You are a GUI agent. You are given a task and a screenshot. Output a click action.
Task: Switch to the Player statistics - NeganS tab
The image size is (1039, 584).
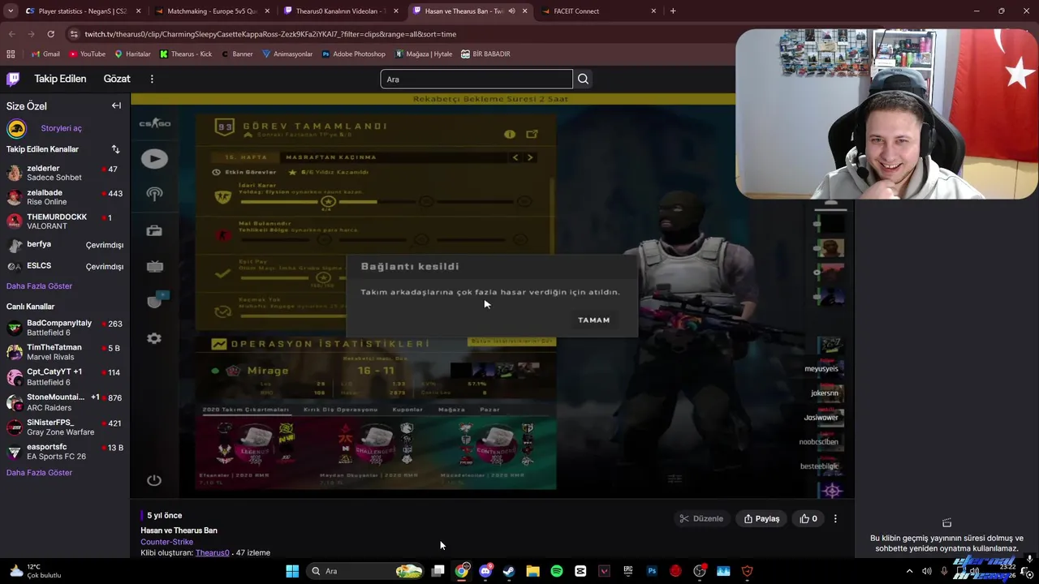[x=84, y=11]
